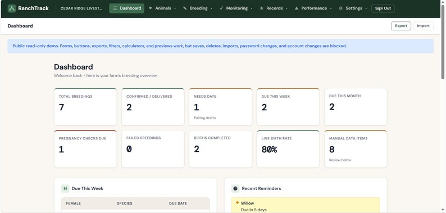Click the Import button

(x=423, y=26)
